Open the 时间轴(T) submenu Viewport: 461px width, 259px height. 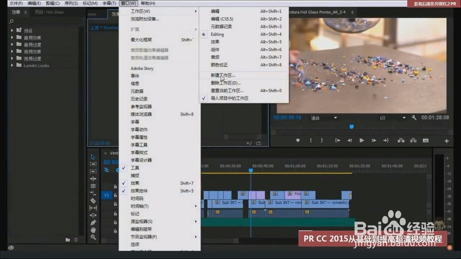pos(160,206)
